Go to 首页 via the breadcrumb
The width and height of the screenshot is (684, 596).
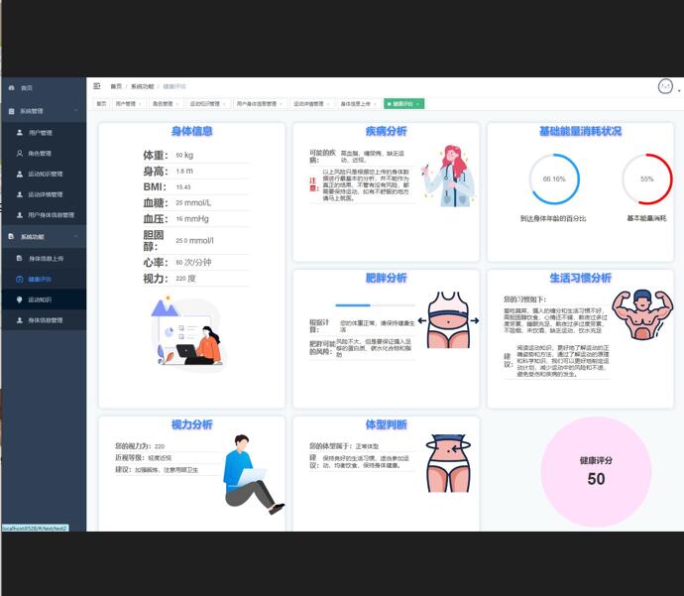coord(116,86)
